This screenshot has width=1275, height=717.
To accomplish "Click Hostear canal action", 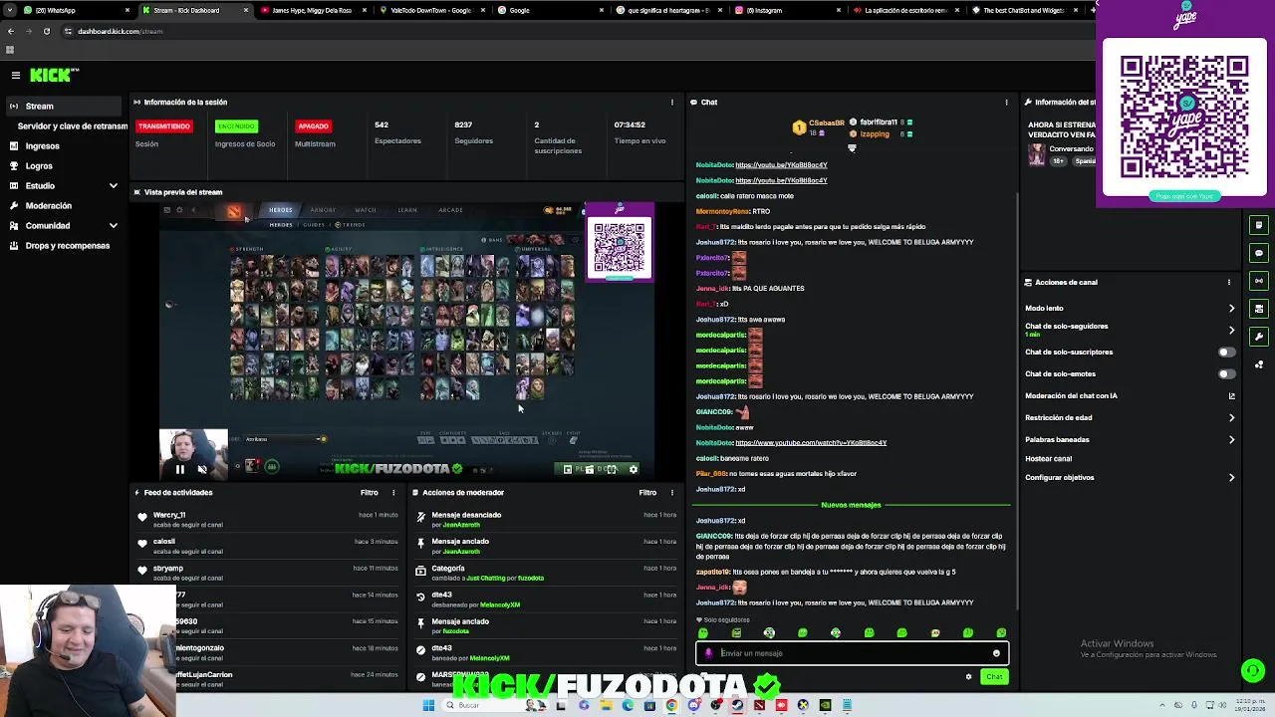I will point(1048,459).
